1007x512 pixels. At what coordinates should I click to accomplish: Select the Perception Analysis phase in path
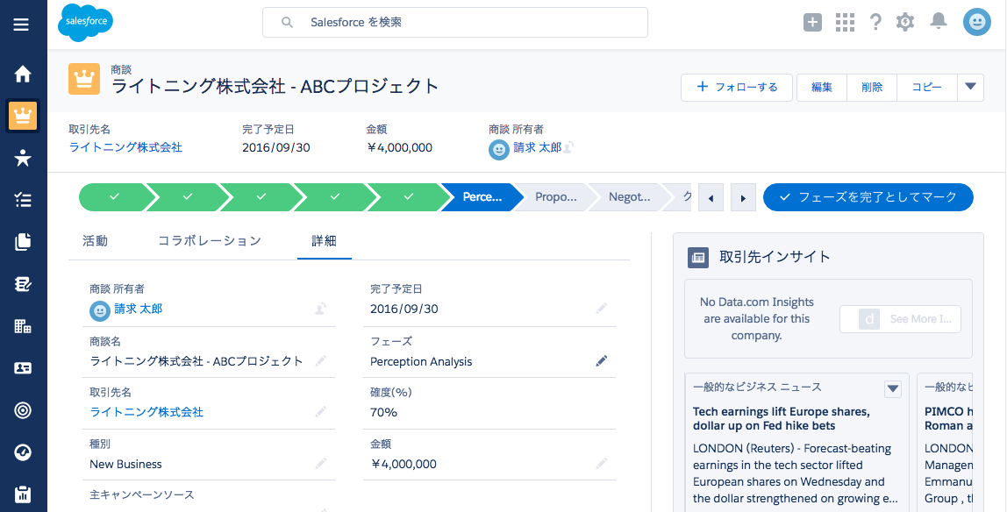[481, 197]
